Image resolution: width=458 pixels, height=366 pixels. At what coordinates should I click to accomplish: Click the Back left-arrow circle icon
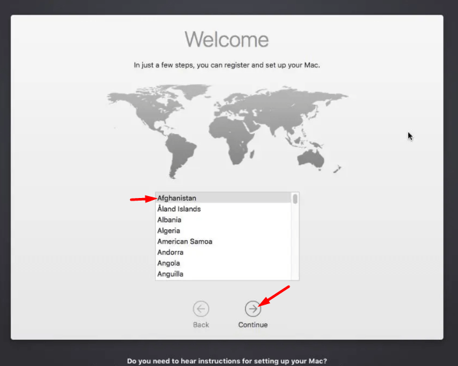201,309
